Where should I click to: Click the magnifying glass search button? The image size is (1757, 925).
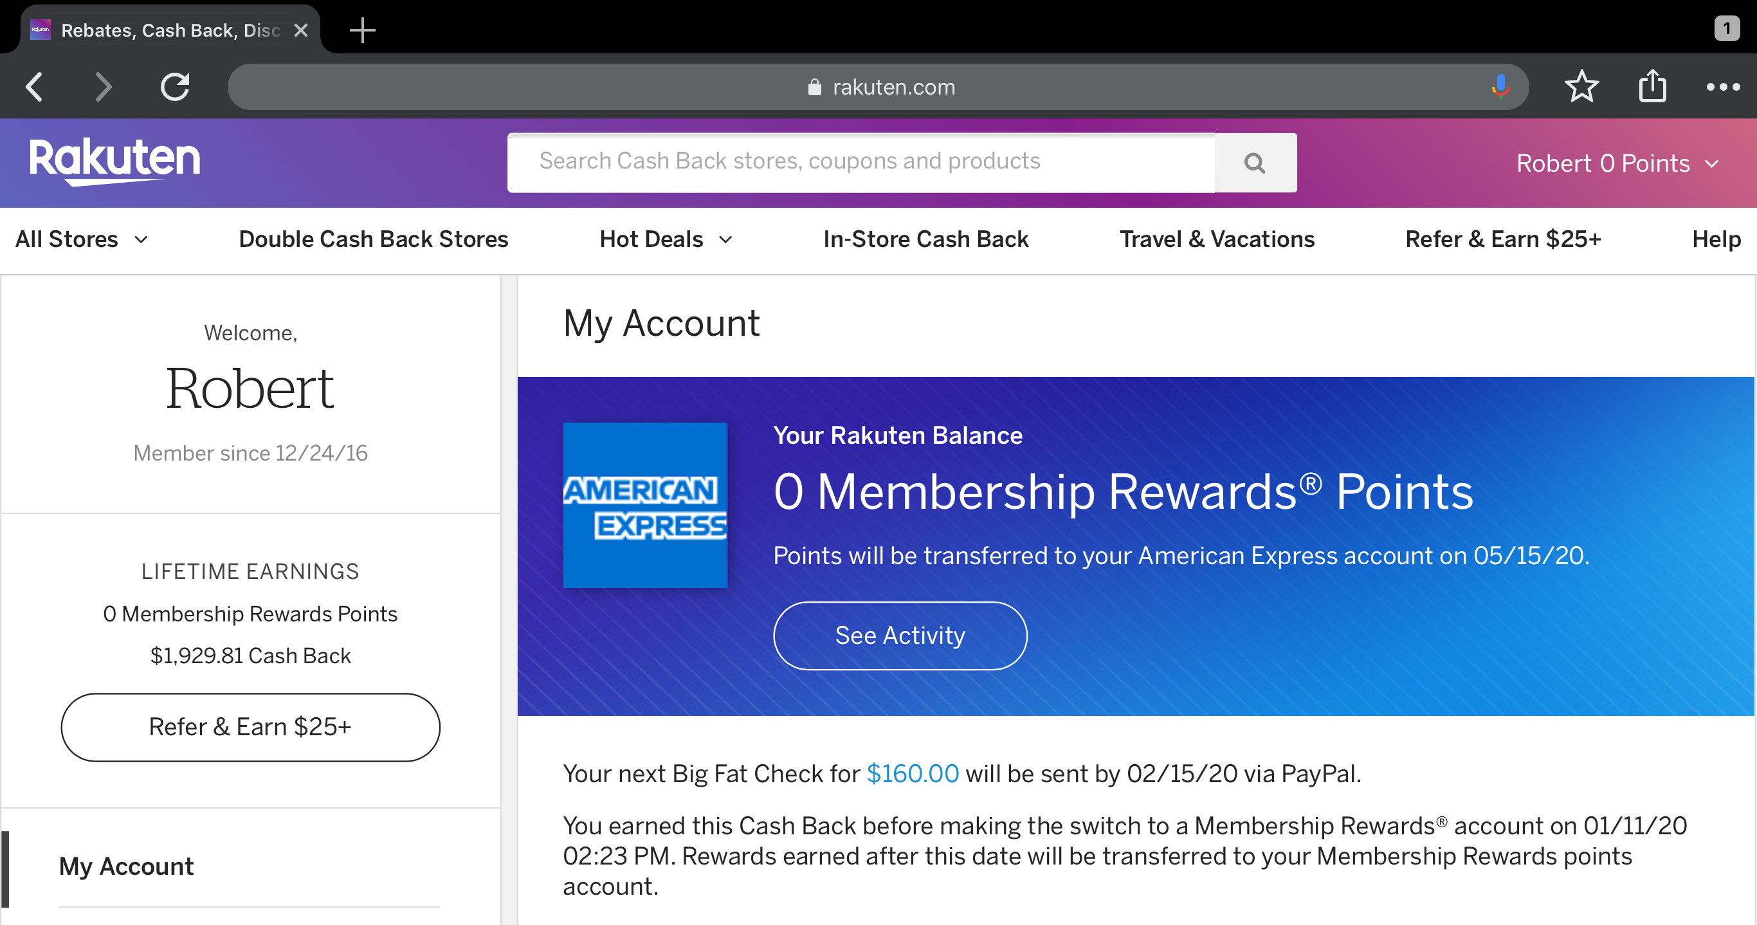(1255, 162)
